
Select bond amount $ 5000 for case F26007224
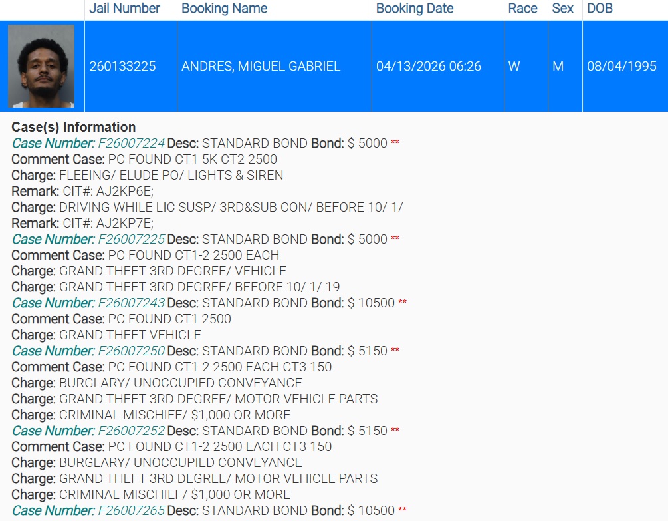coord(367,143)
